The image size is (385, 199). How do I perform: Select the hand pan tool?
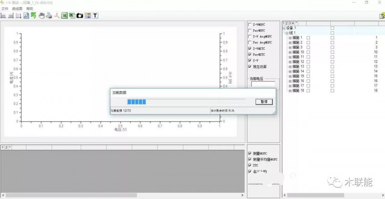(41, 16)
